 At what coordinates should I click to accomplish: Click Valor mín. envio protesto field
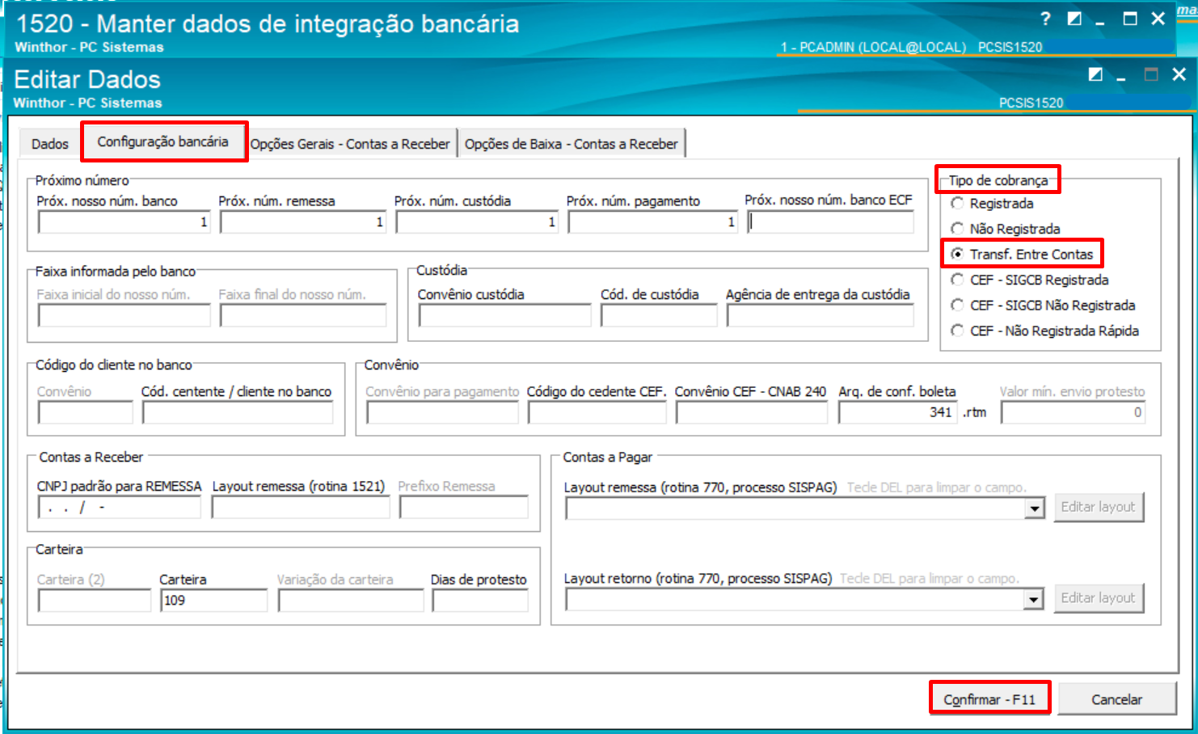[x=1073, y=412]
